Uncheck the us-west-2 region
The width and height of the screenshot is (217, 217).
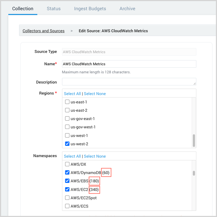pyautogui.click(x=67, y=144)
